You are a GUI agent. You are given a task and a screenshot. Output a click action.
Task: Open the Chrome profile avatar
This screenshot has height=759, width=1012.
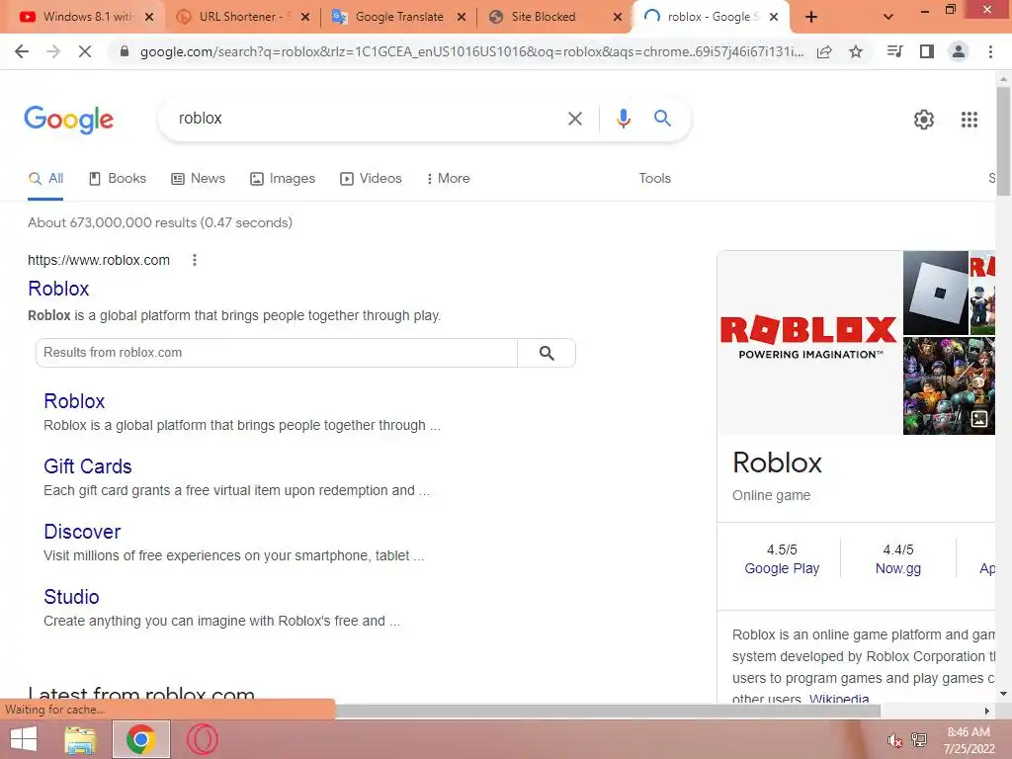coord(959,51)
